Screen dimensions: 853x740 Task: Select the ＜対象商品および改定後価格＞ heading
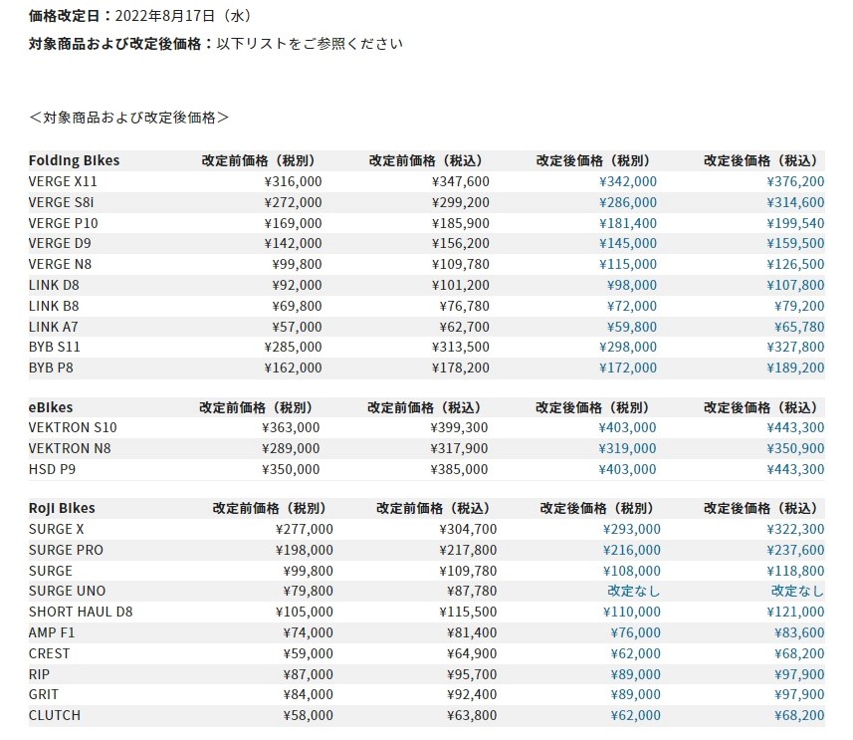pos(129,118)
